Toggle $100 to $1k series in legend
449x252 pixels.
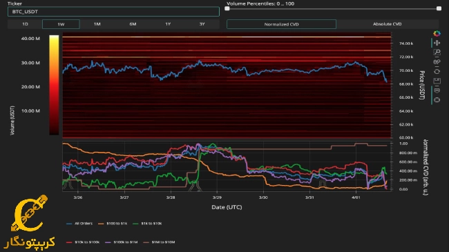pyautogui.click(x=113, y=224)
